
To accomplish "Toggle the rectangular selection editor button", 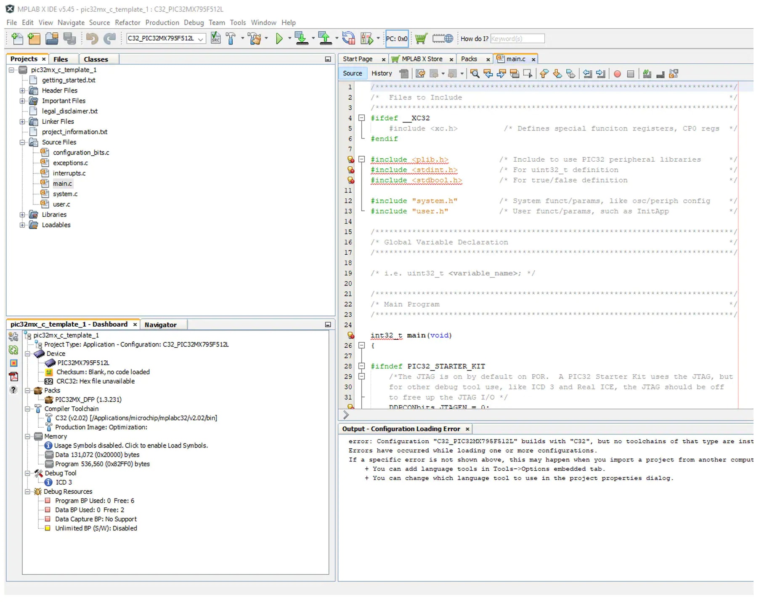I will click(x=527, y=74).
